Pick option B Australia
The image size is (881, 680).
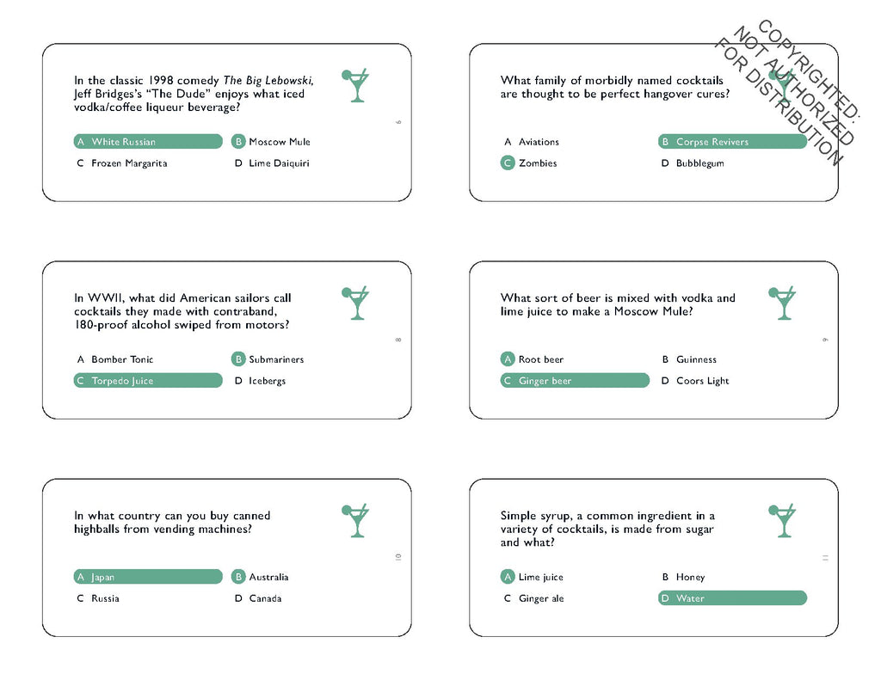pyautogui.click(x=260, y=577)
